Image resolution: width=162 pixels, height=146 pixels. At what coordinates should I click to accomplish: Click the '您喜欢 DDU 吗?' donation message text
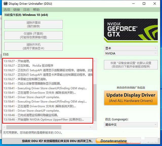(57, 141)
